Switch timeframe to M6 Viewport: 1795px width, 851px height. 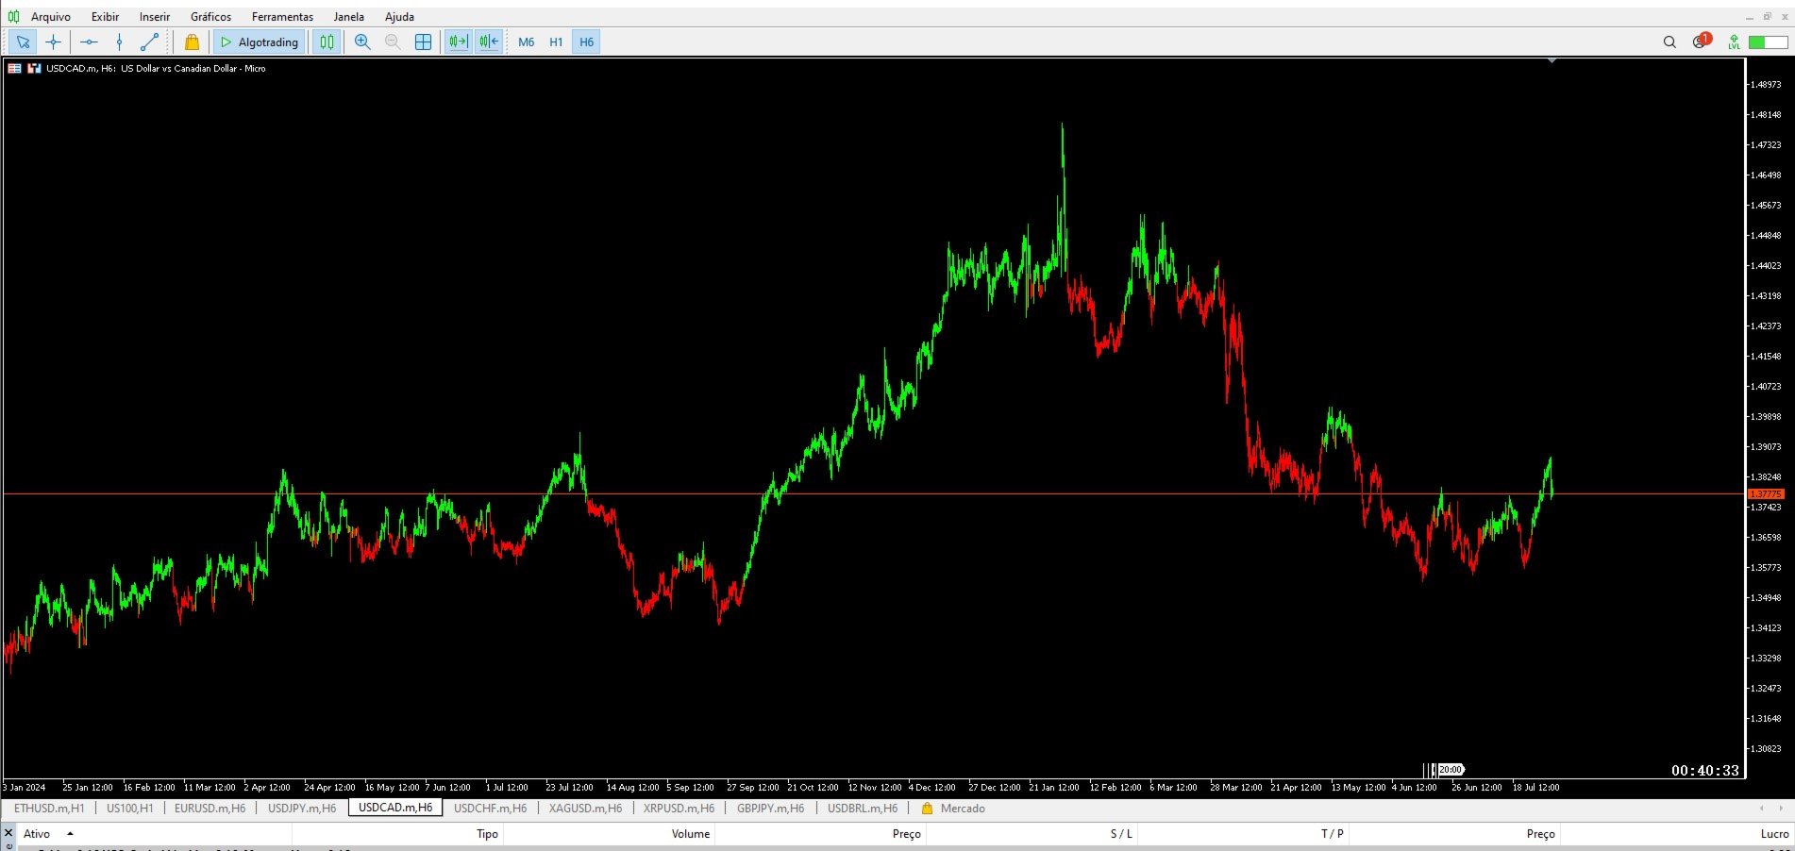[527, 42]
